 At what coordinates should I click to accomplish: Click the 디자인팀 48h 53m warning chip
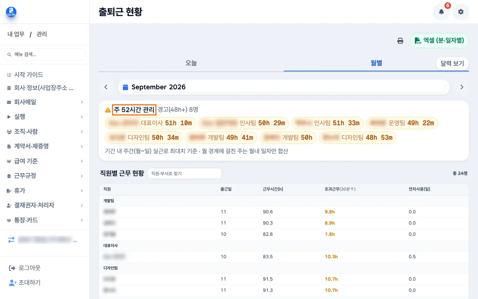click(x=358, y=138)
